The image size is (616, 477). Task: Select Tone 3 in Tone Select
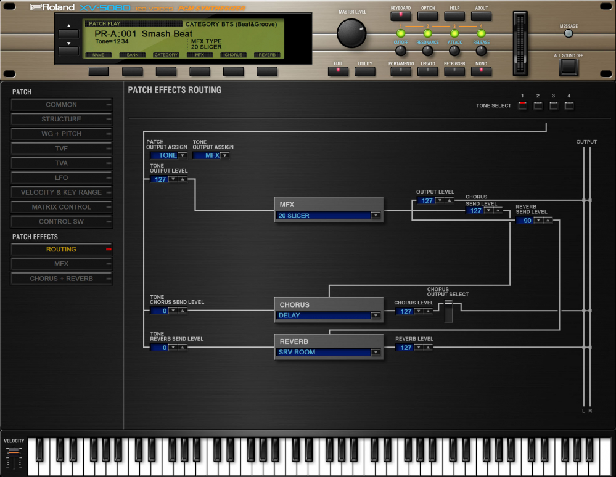(553, 105)
